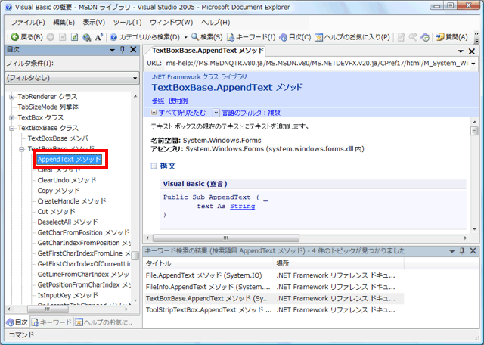Sort results by タイトル column header
The image size is (484, 345).
click(209, 263)
